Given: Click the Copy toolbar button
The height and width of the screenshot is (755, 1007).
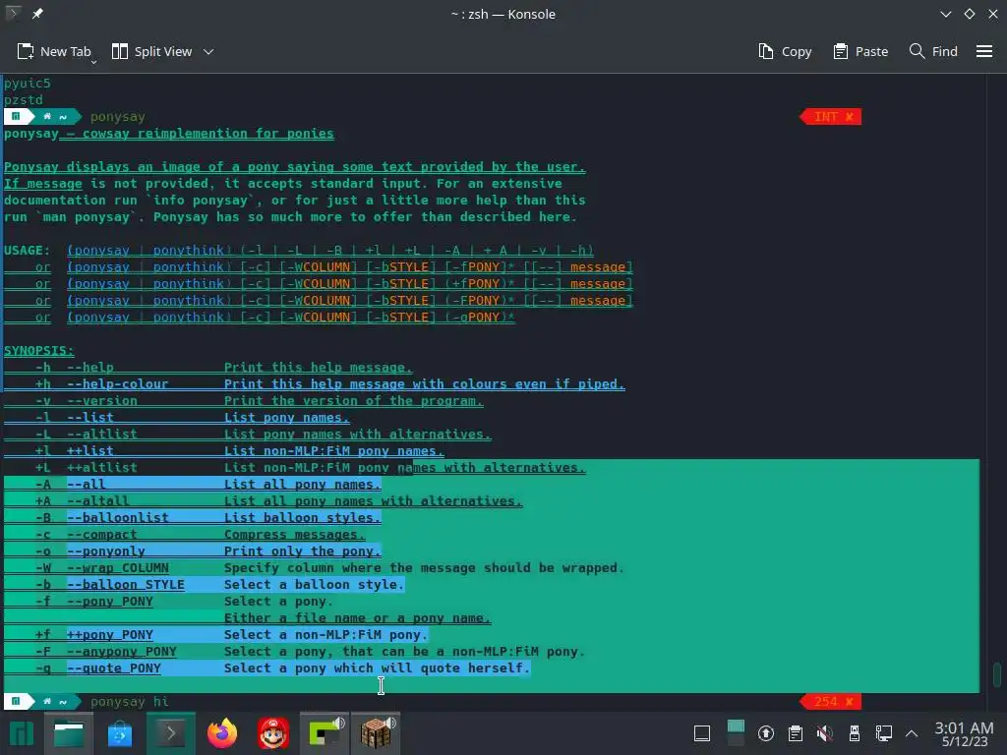Looking at the screenshot, I should click(x=785, y=51).
